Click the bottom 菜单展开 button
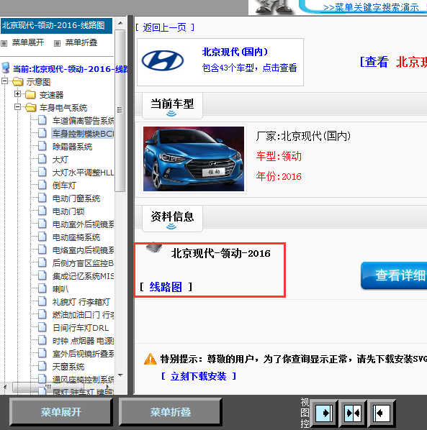 (x=61, y=412)
